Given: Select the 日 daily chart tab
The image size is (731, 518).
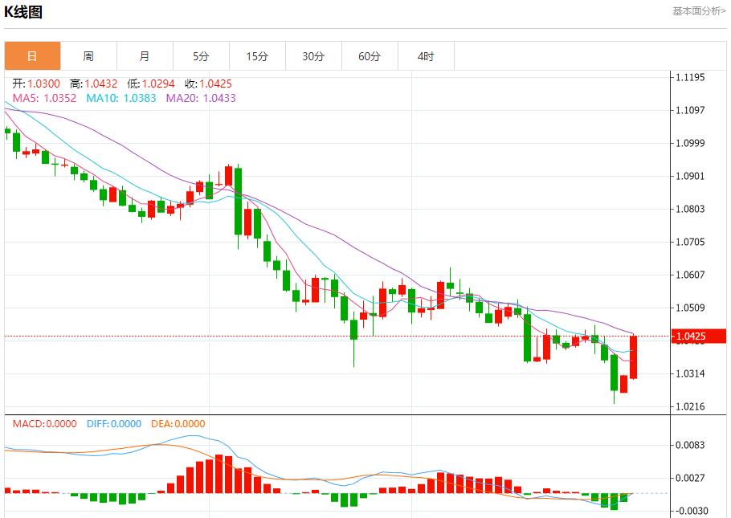Looking at the screenshot, I should tap(32, 56).
